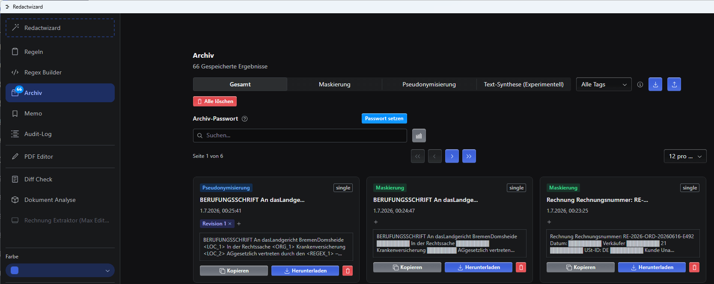Download the Rechnung Rechnungsnummer result

tap(652, 267)
